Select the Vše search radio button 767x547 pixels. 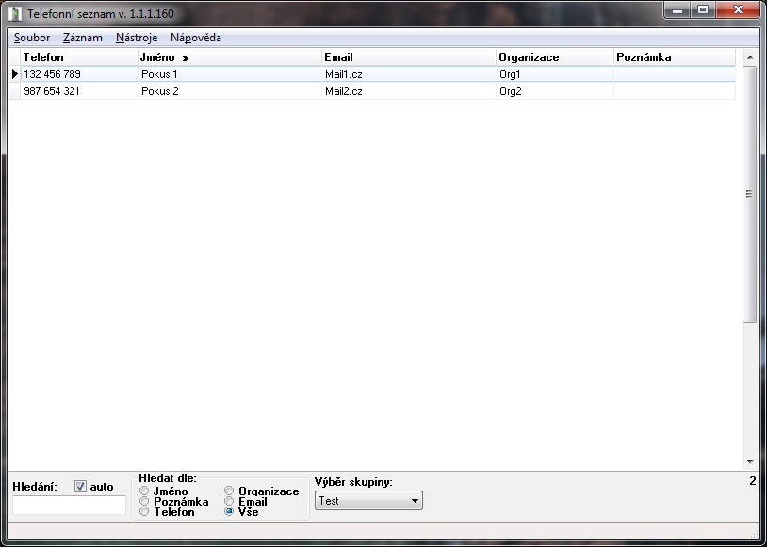click(229, 511)
